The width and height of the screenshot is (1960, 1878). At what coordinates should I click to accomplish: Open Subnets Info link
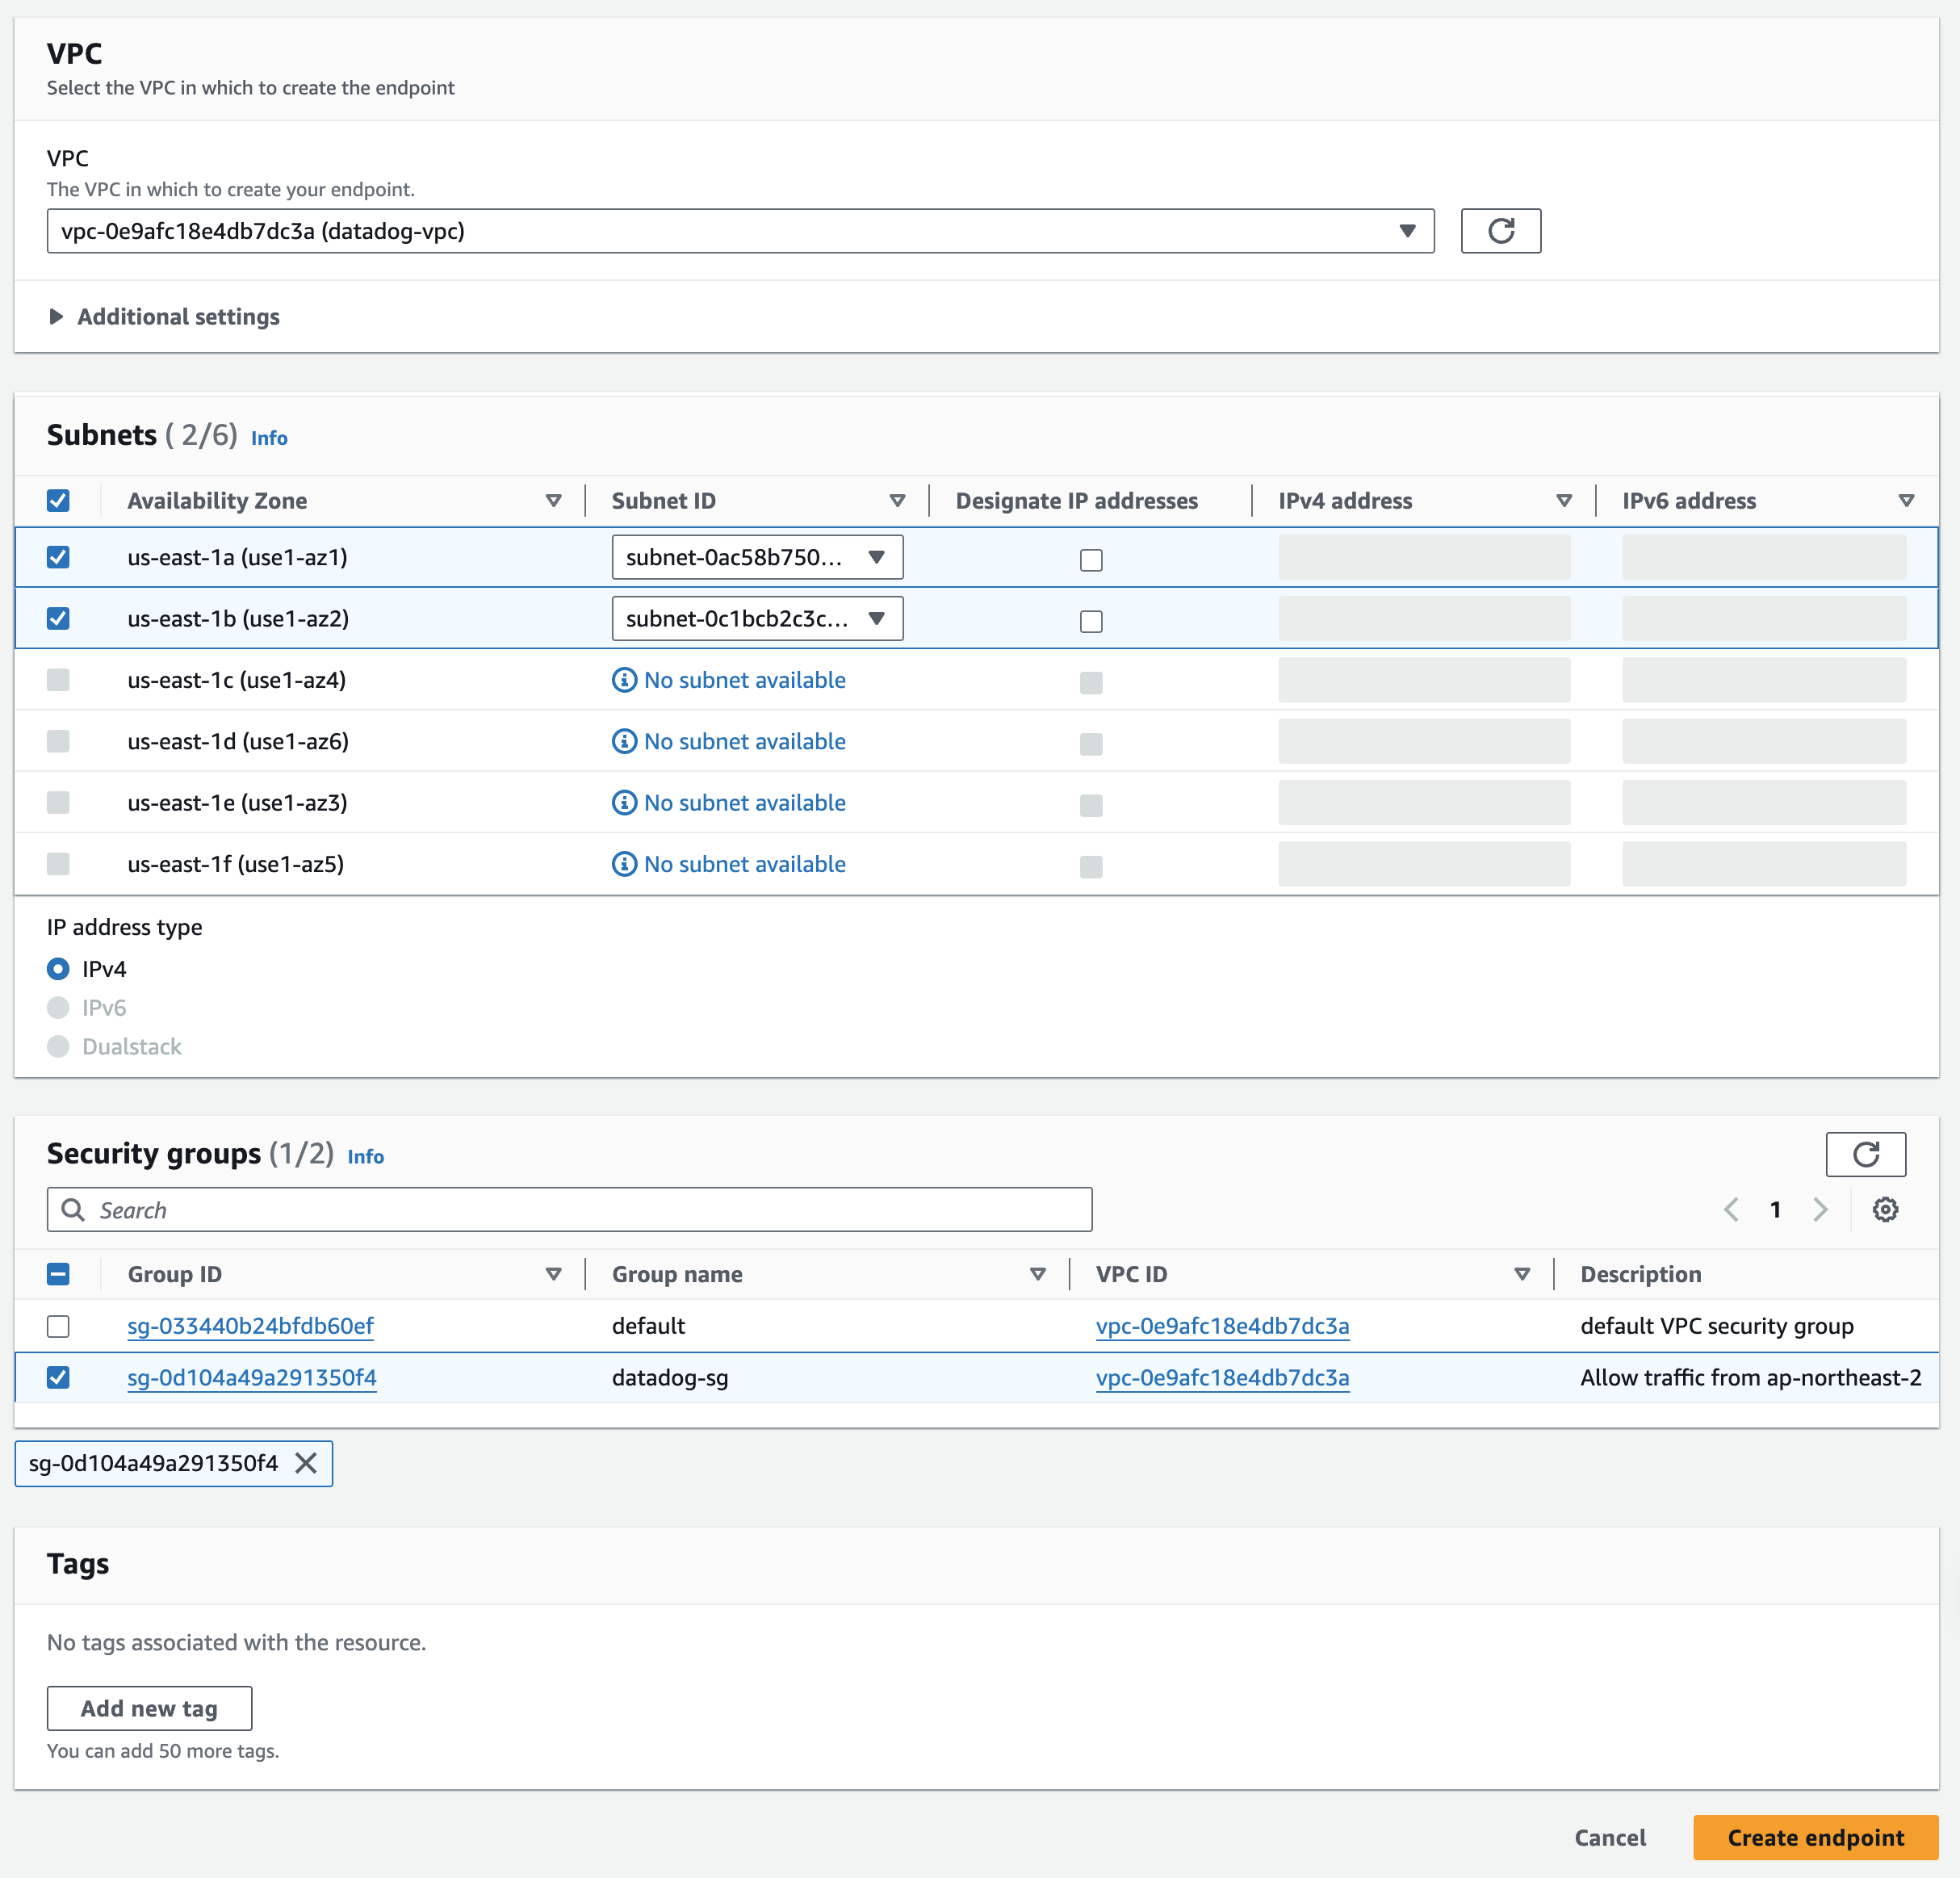tap(269, 438)
